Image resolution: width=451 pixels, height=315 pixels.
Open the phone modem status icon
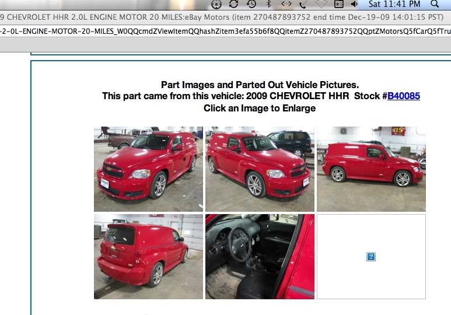(x=303, y=4)
